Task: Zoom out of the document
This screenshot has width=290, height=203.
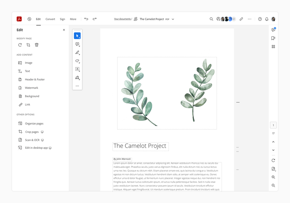Action: click(x=273, y=186)
